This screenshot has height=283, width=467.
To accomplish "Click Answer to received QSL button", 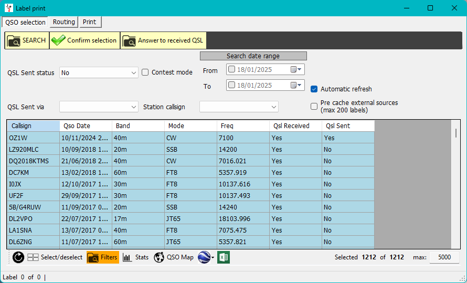I will (163, 40).
